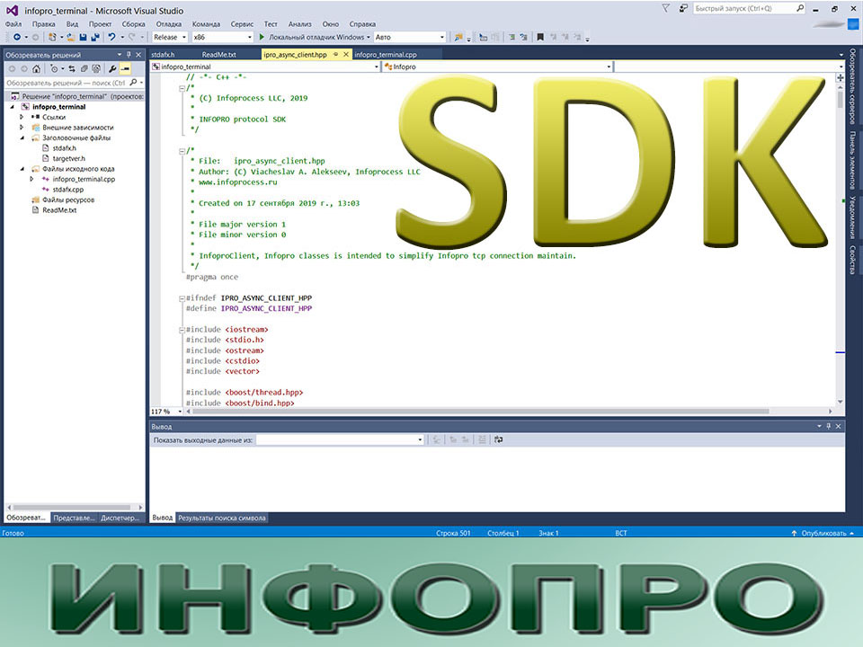The width and height of the screenshot is (863, 647).
Task: Collapse the File header comment outline box
Action: 182,151
